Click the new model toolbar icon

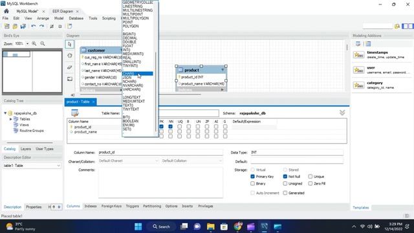[x=7, y=26]
